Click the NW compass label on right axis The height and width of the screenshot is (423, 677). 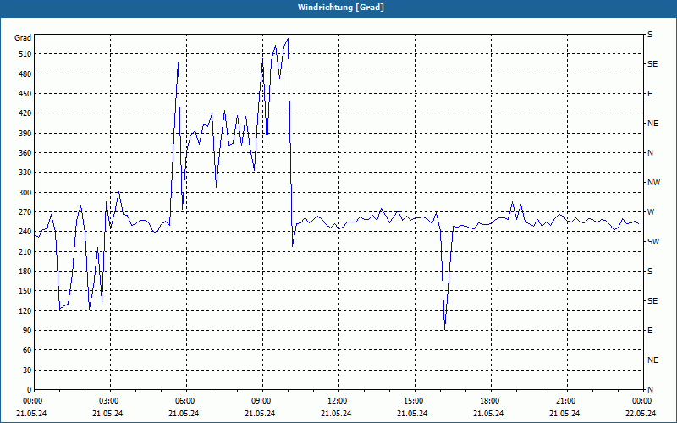[653, 183]
